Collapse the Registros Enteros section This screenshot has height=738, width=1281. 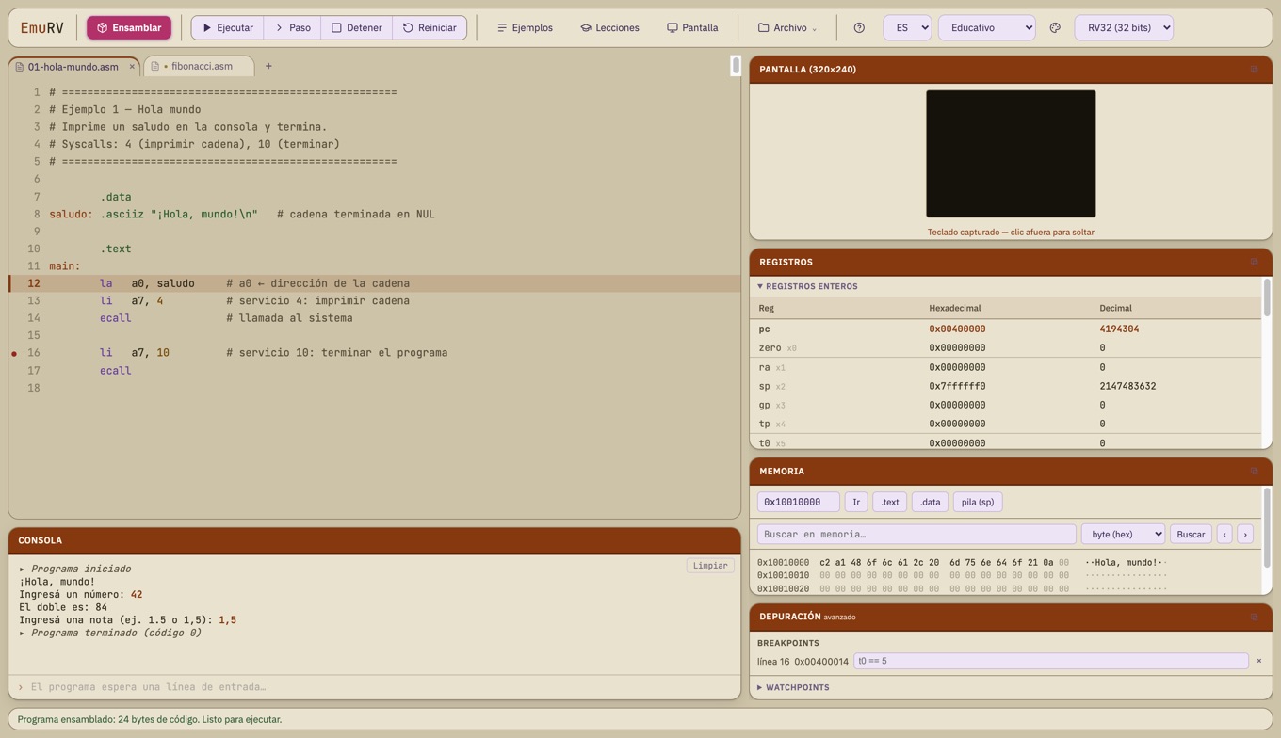808,286
